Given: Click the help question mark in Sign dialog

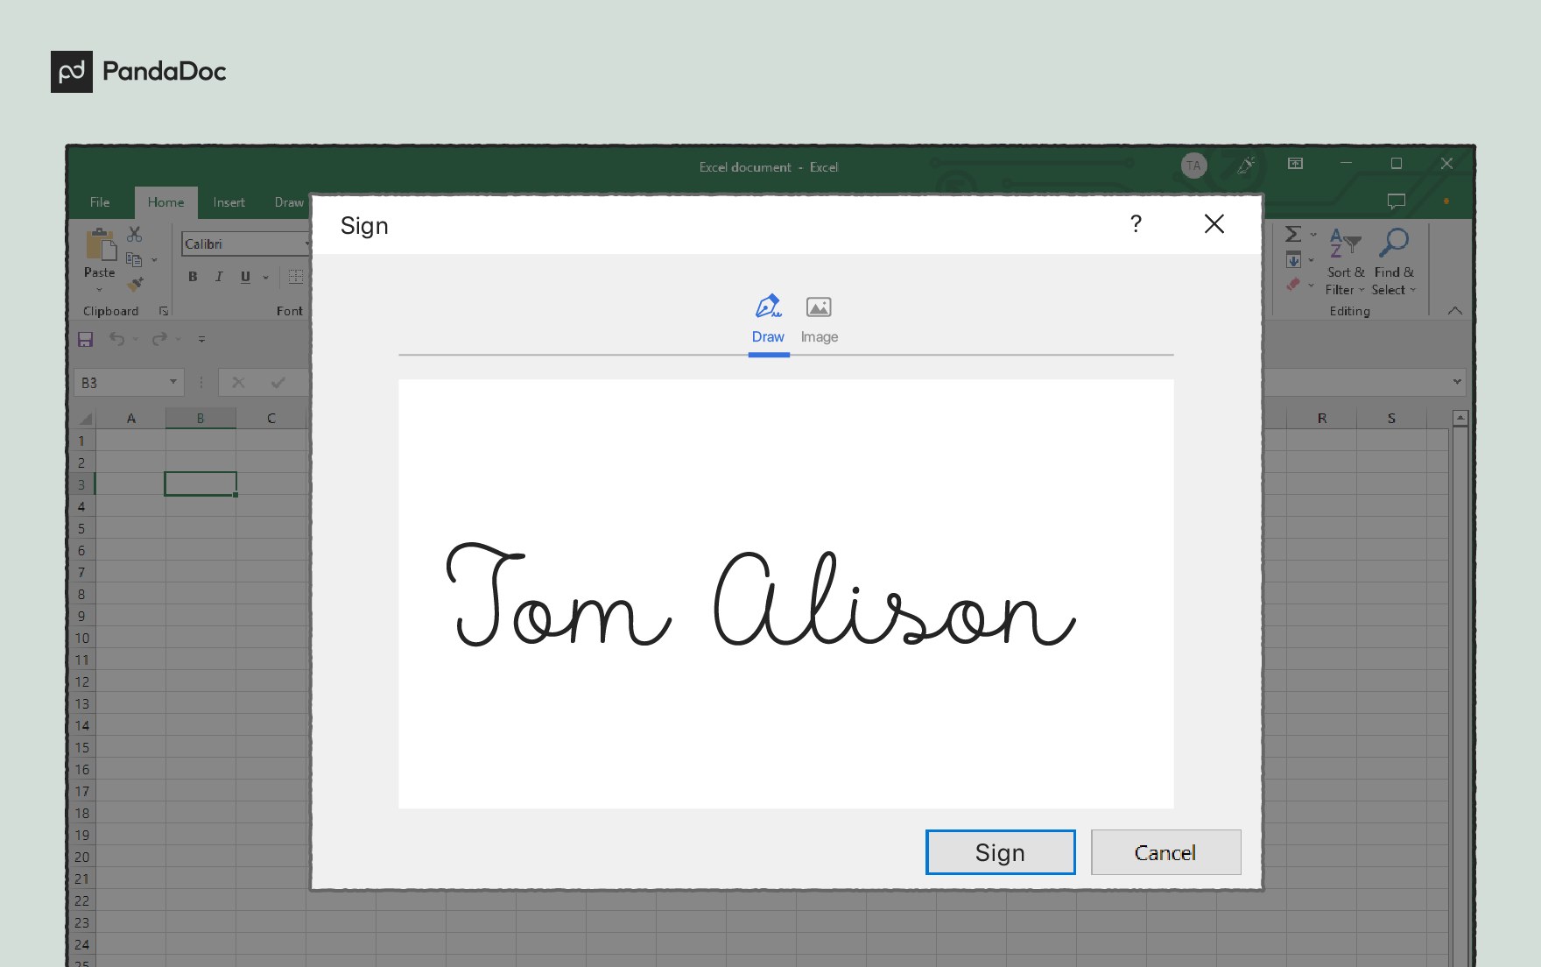Looking at the screenshot, I should [1136, 224].
